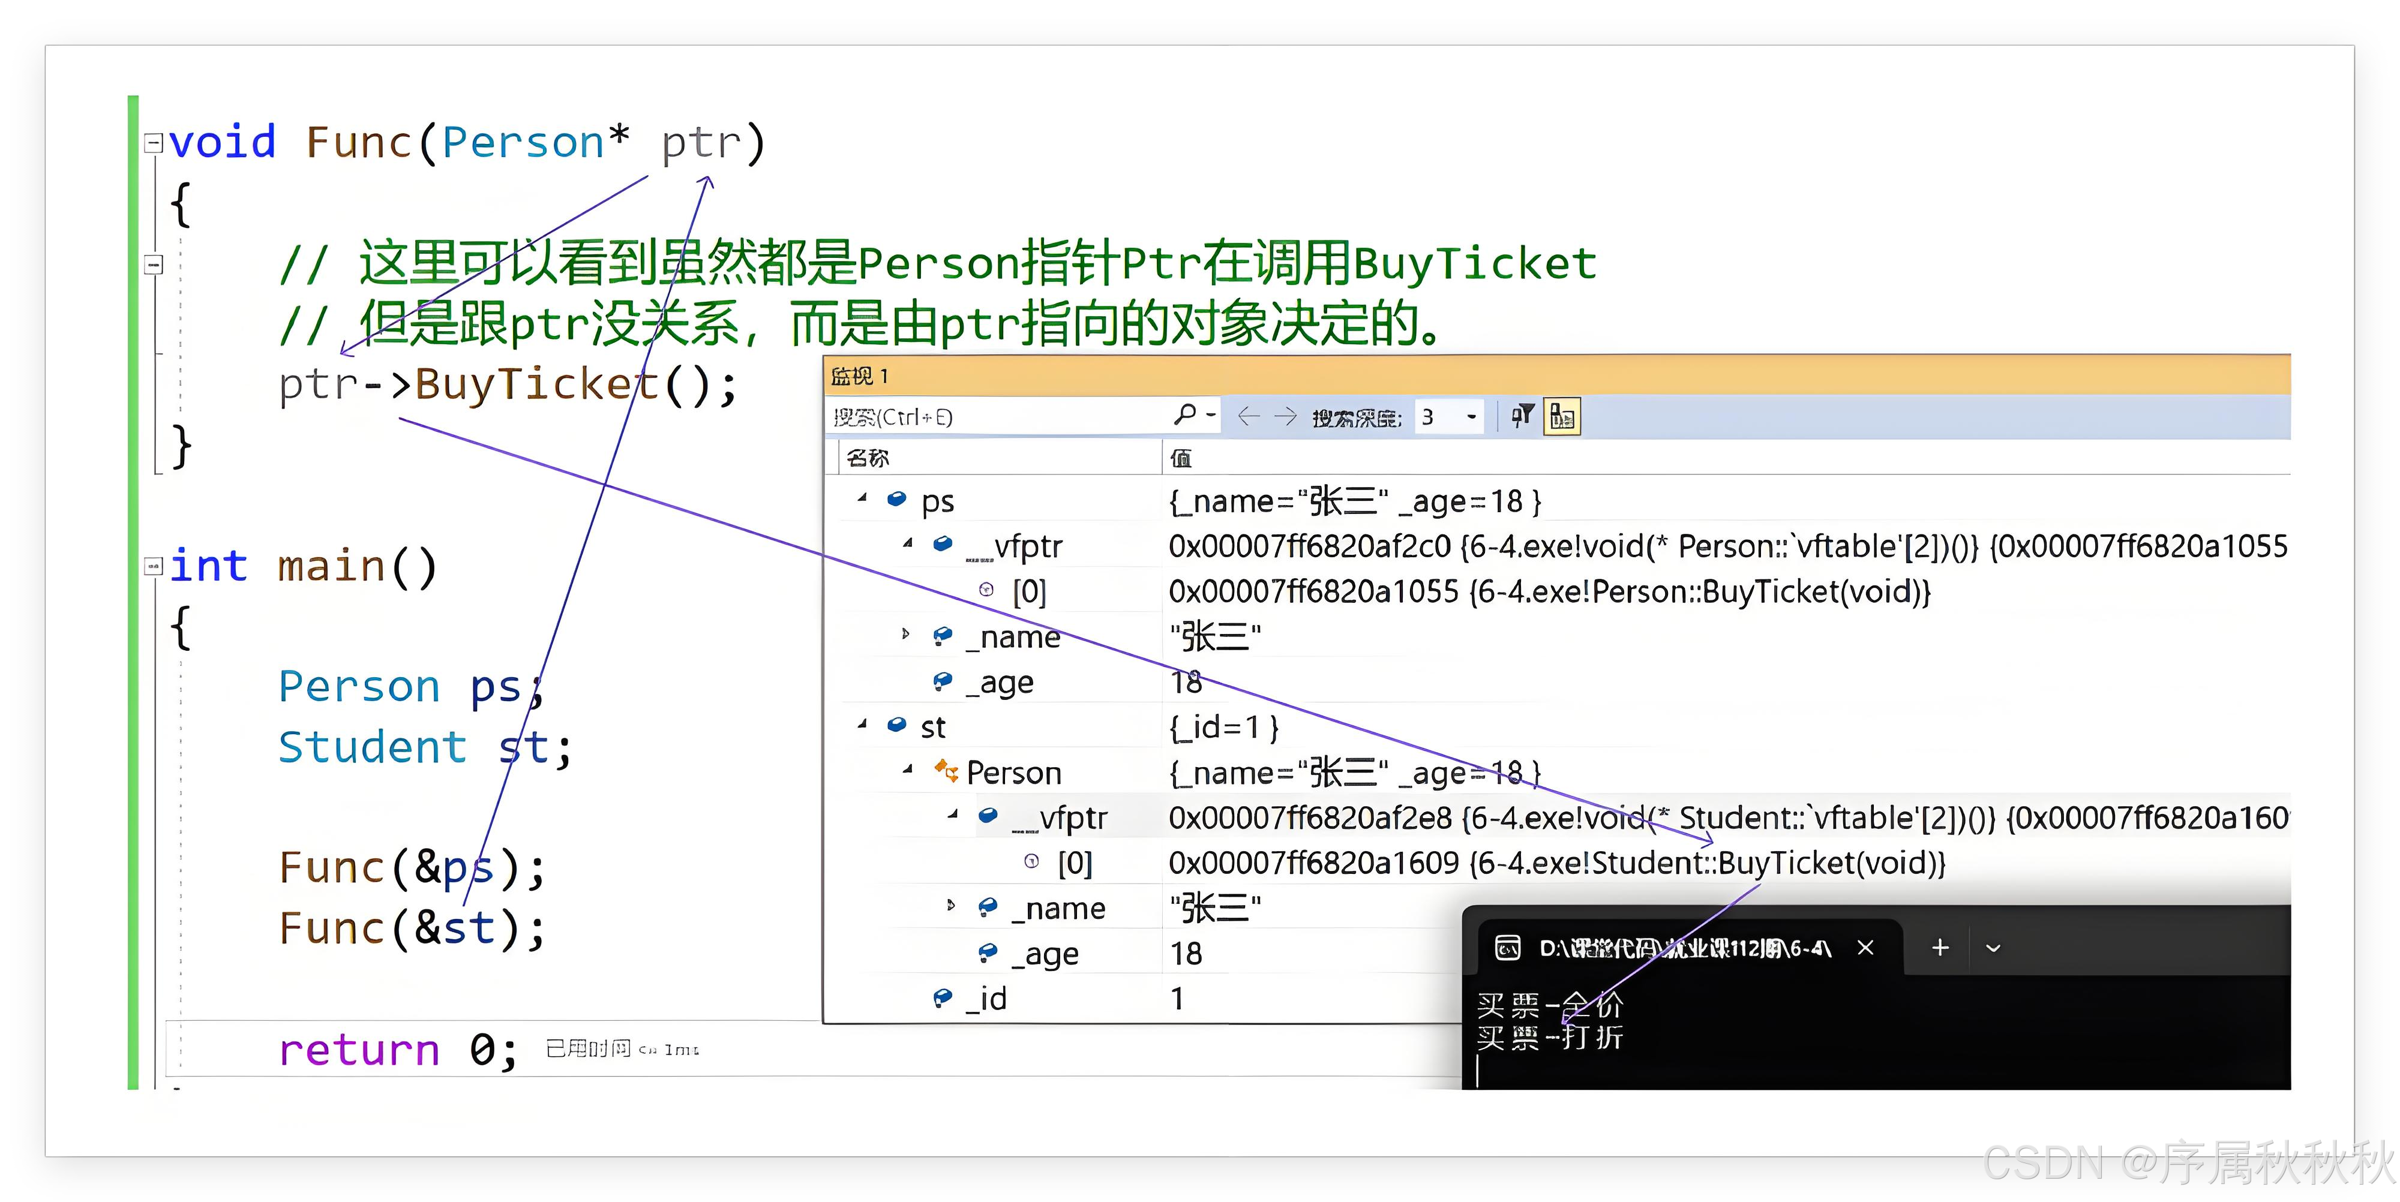Image resolution: width=2400 pixels, height=1202 pixels.
Task: Select the ps value {_name="张三" _age=18 }
Action: 1355,501
